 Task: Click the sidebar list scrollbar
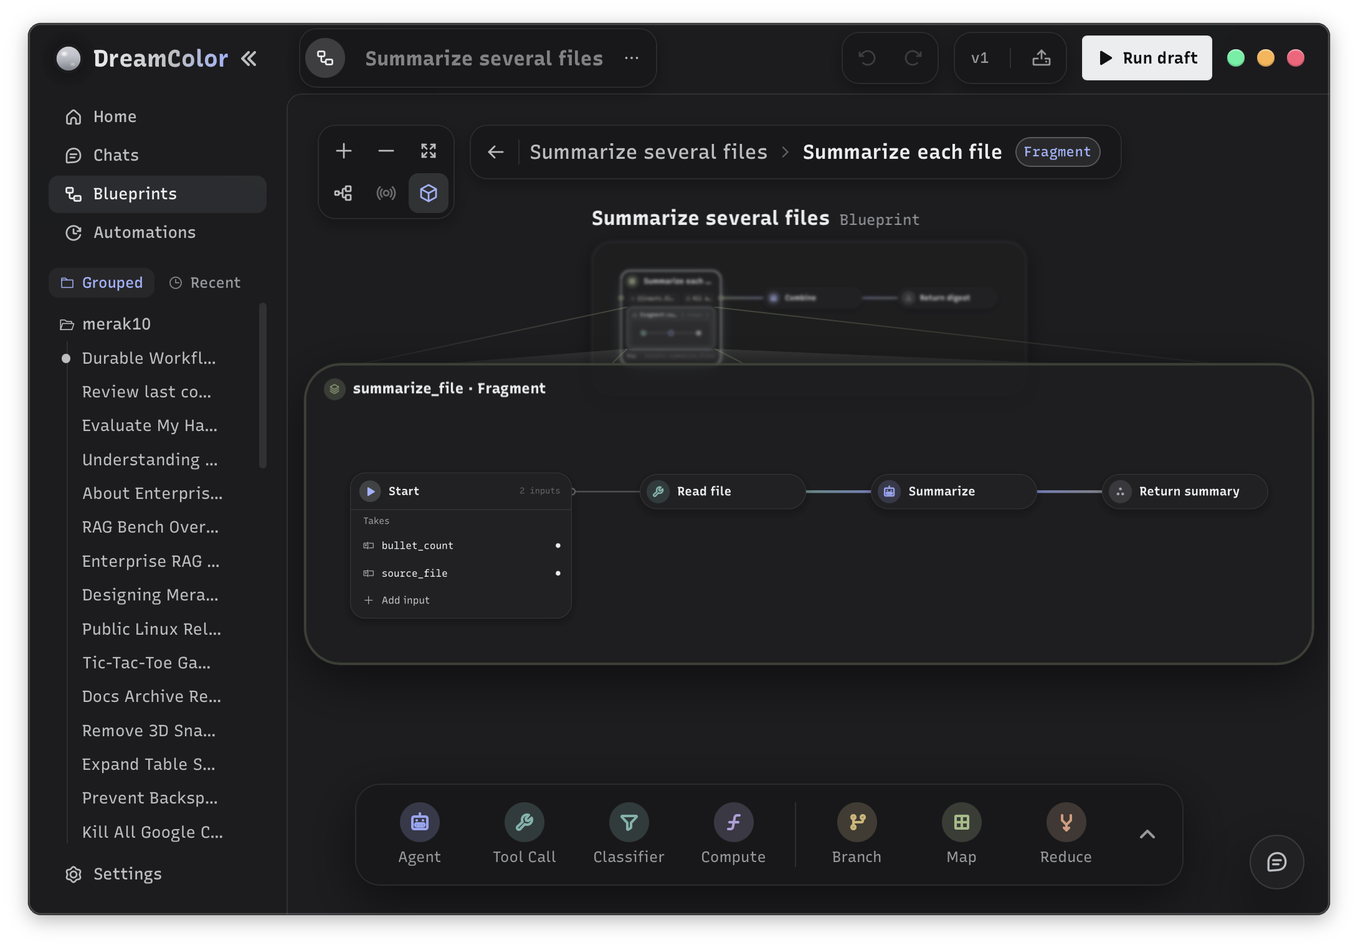263,385
